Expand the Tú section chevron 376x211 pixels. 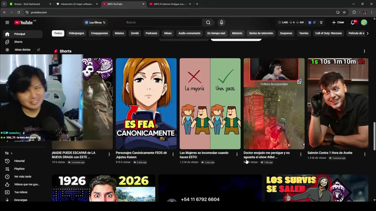pos(11,153)
